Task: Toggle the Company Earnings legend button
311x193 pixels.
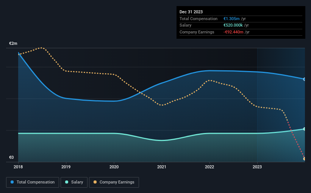Action: [114, 182]
